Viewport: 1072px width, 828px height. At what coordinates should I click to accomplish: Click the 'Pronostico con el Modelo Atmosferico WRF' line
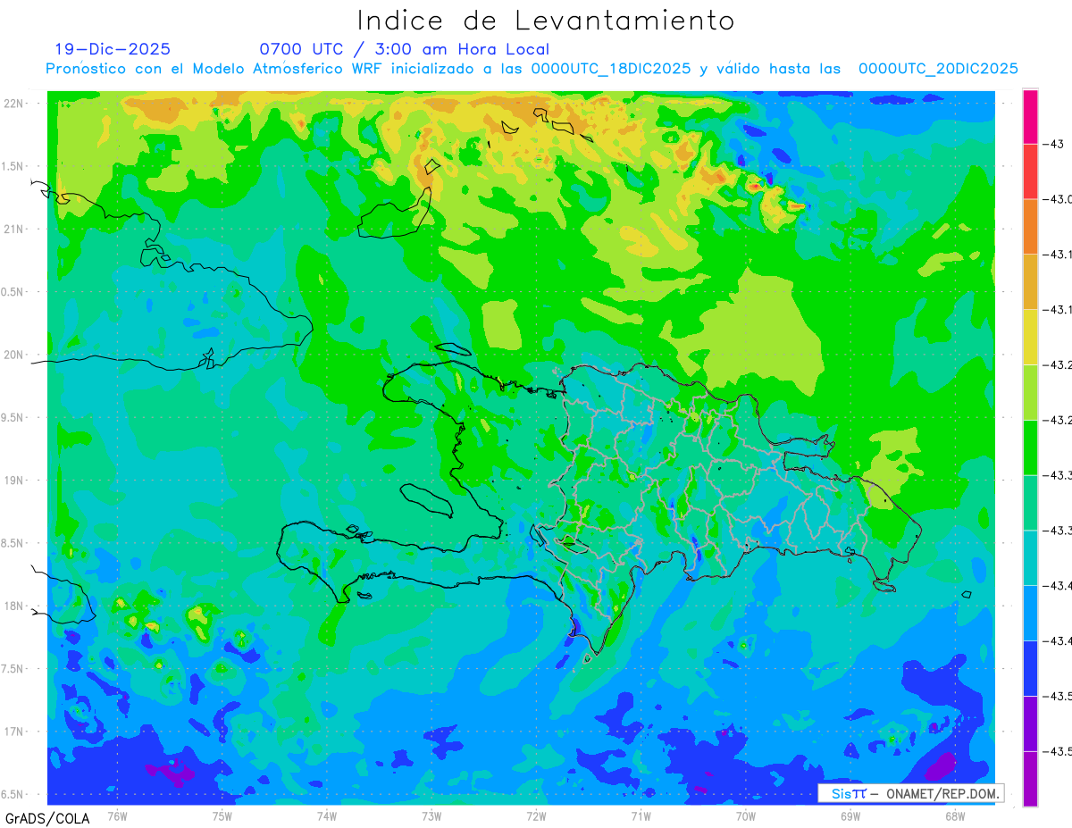pyautogui.click(x=532, y=69)
